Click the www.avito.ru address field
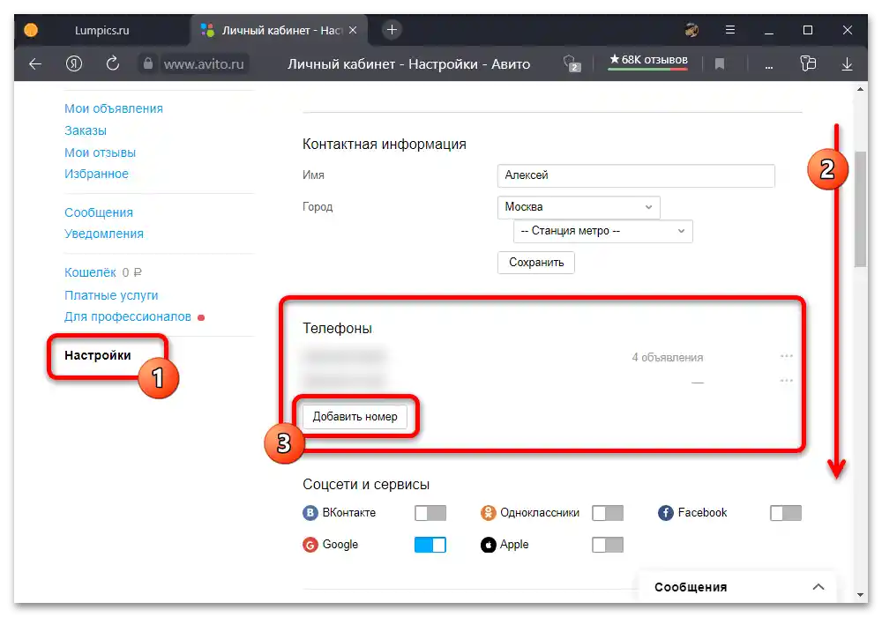 [x=204, y=64]
